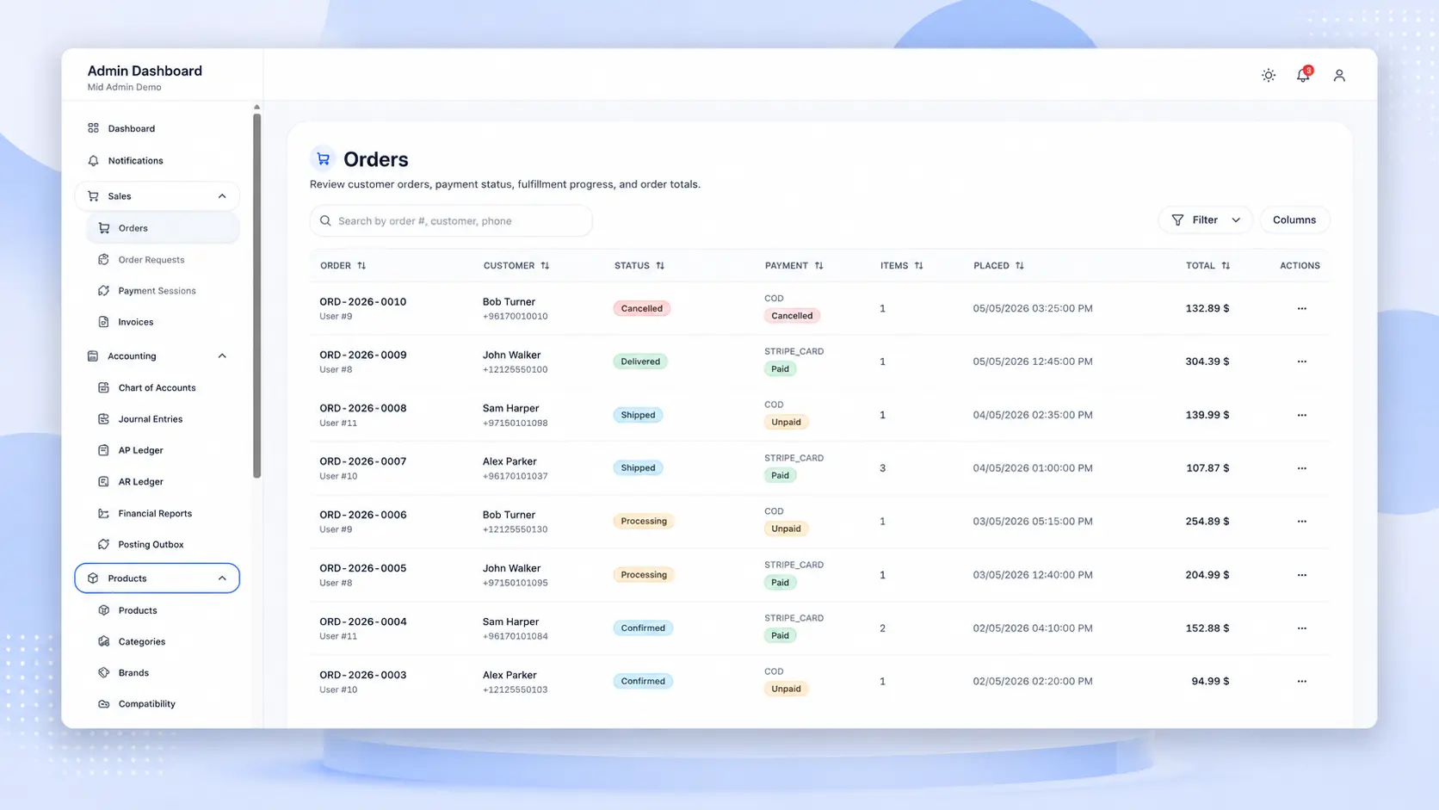This screenshot has height=810, width=1439.
Task: Click the Payment Sessions icon in sidebar
Action: tap(104, 291)
